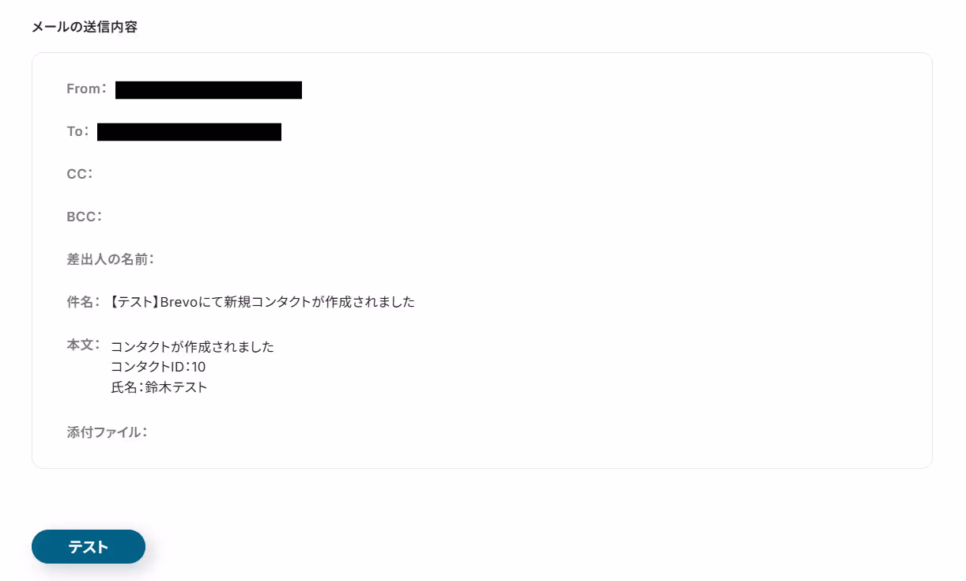
Task: Select the redacted To address
Action: (189, 132)
